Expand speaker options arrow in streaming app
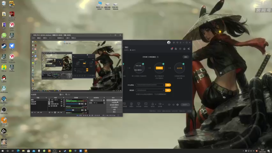 click(163, 104)
